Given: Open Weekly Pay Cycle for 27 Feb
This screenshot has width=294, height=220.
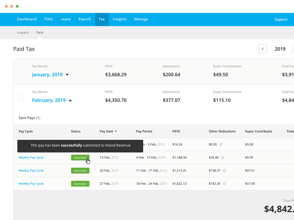Looking at the screenshot, I should [31, 184].
